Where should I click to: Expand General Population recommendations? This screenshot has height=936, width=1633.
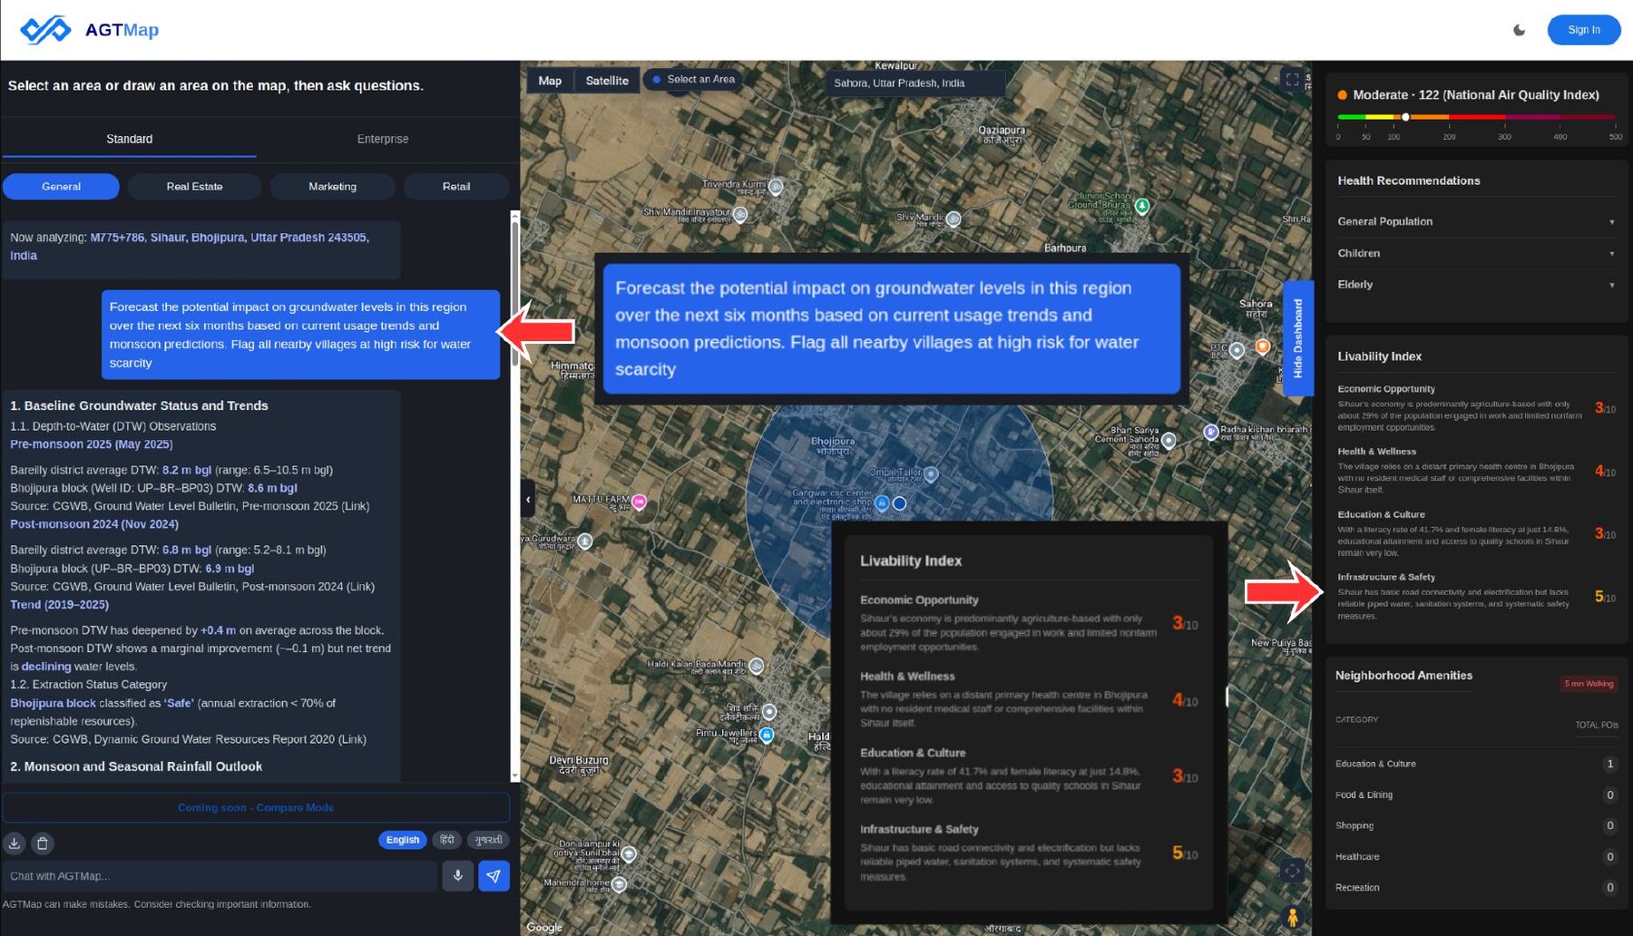[1475, 221]
